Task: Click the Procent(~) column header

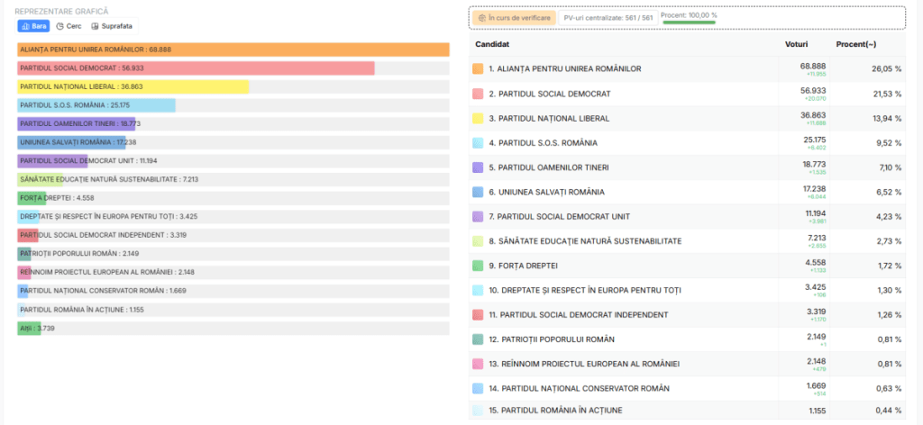Action: pyautogui.click(x=856, y=44)
